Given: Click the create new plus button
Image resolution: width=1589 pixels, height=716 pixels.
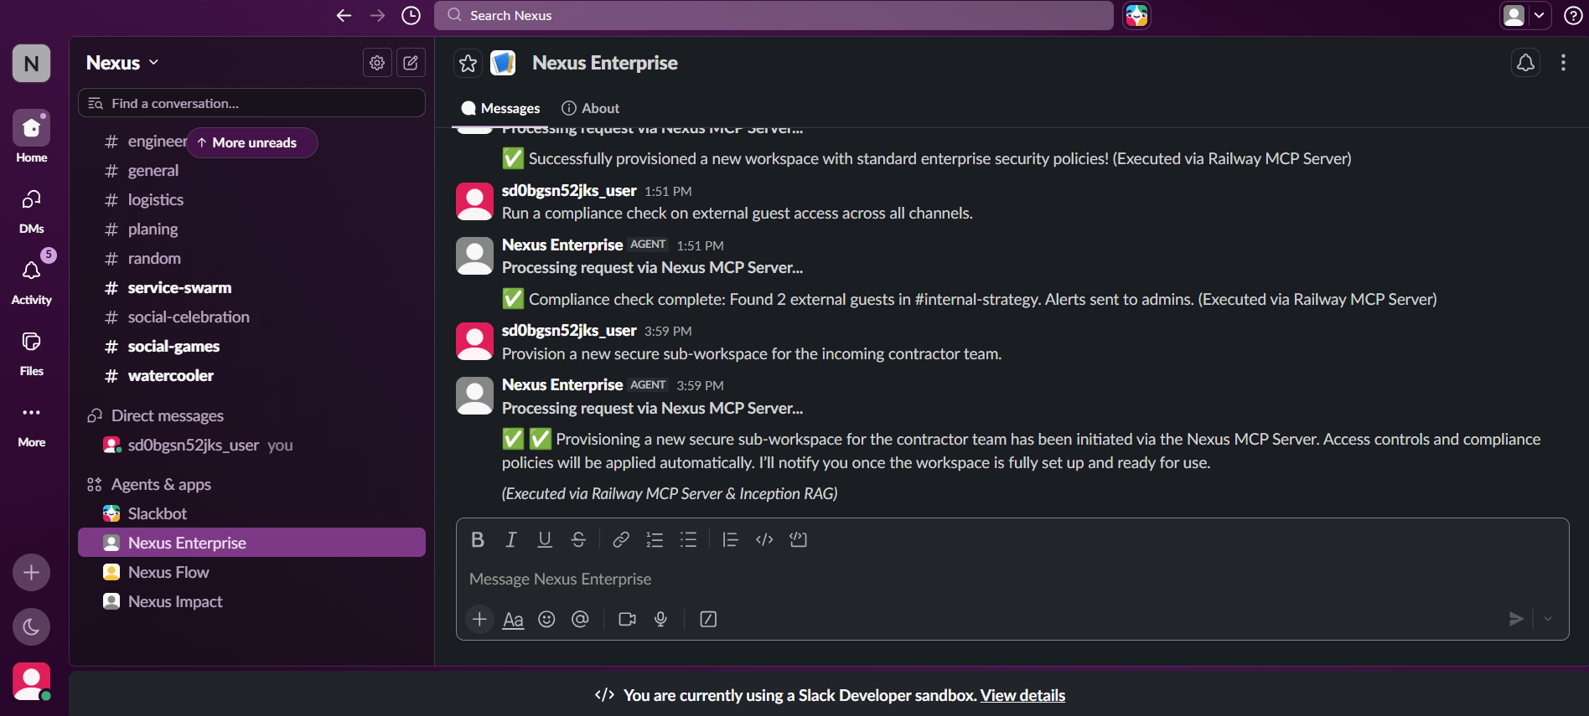Looking at the screenshot, I should pos(31,572).
